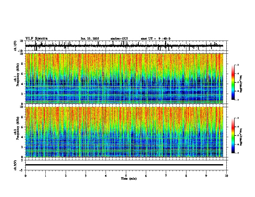Image resolution: width=255 pixels, height=197 pixels.
Task: Click the ch.1 voltage waveform trace
Action: (x=124, y=46)
